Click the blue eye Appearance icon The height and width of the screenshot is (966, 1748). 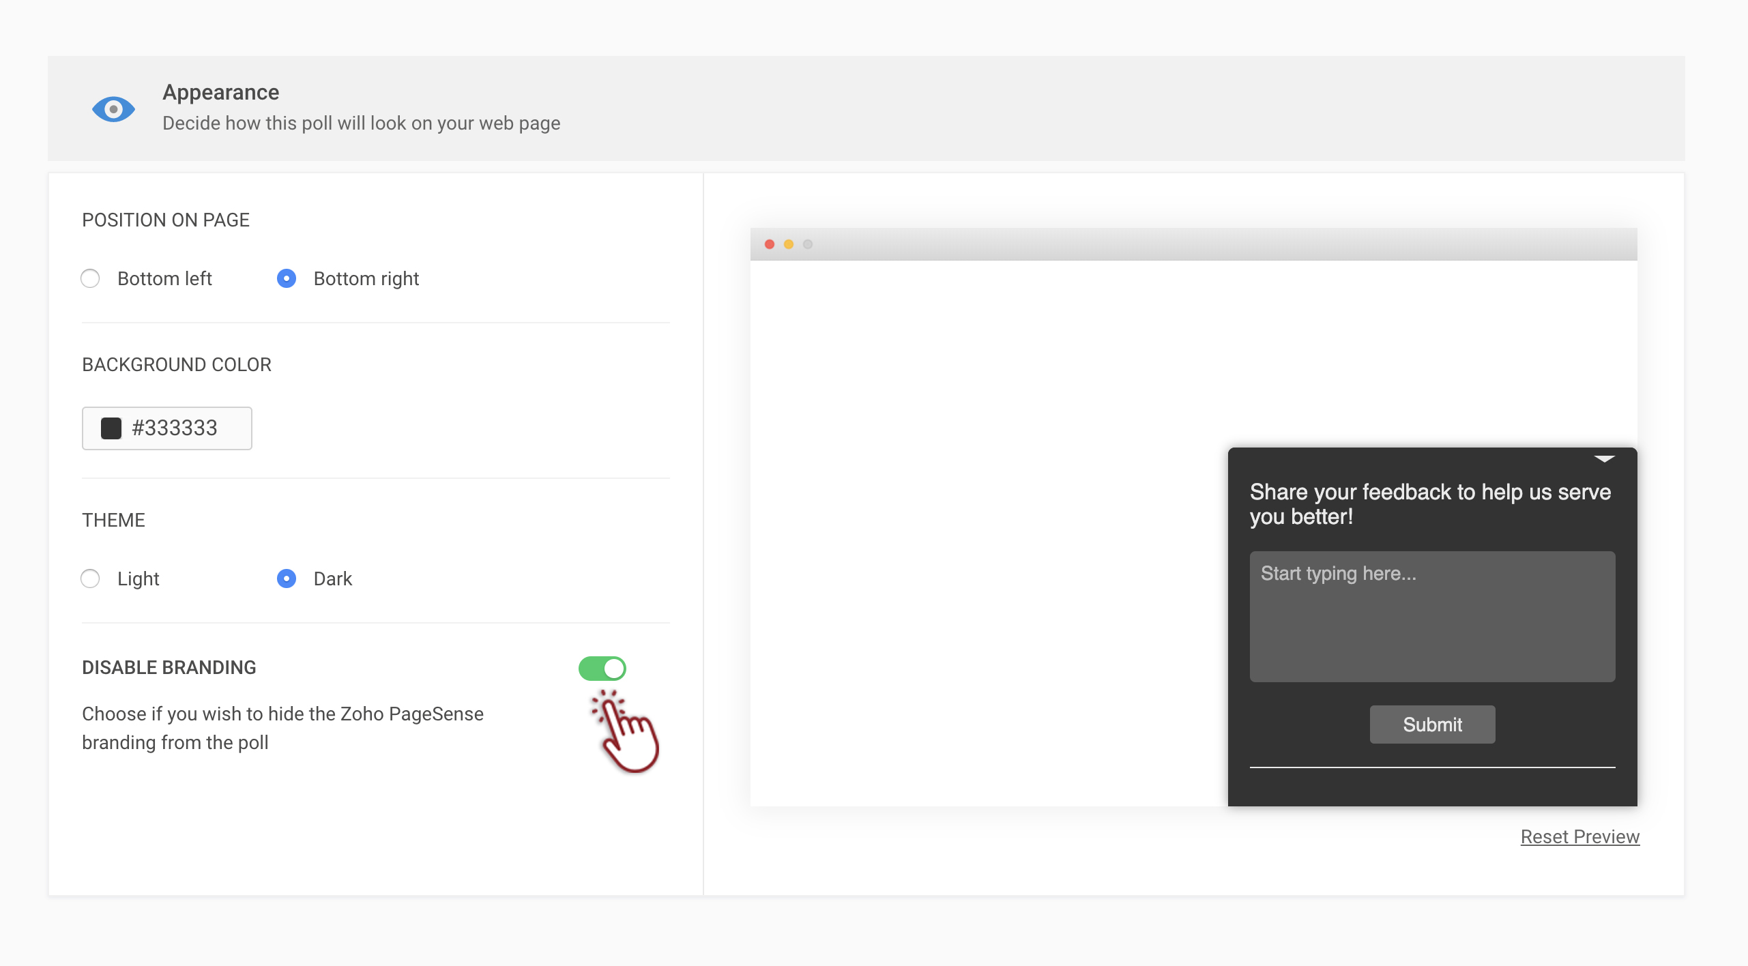click(x=113, y=109)
